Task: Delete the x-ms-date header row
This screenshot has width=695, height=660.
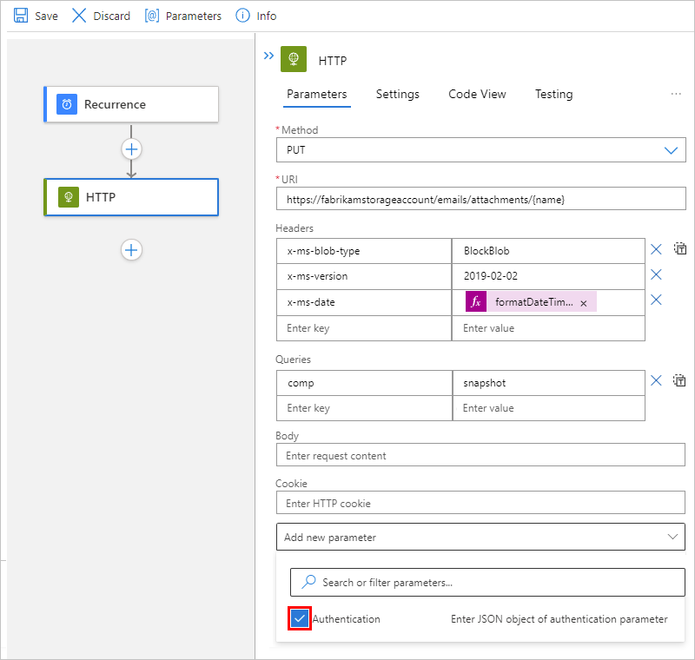Action: (x=656, y=300)
